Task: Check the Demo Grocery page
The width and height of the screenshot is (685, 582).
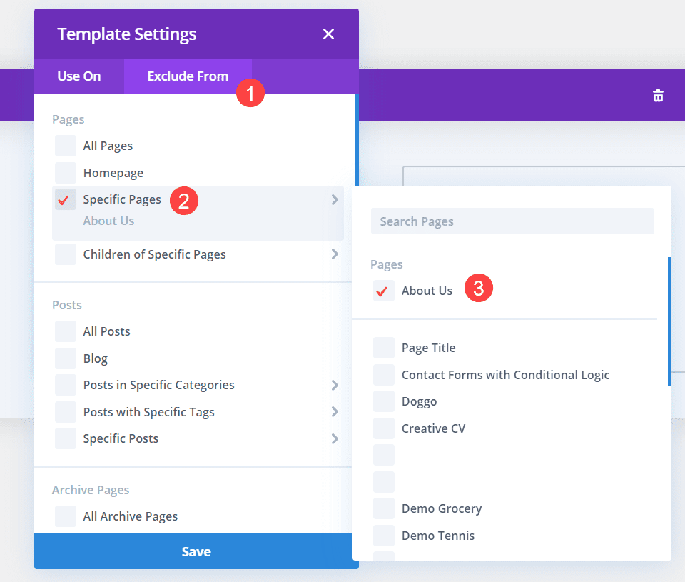Action: [x=384, y=509]
